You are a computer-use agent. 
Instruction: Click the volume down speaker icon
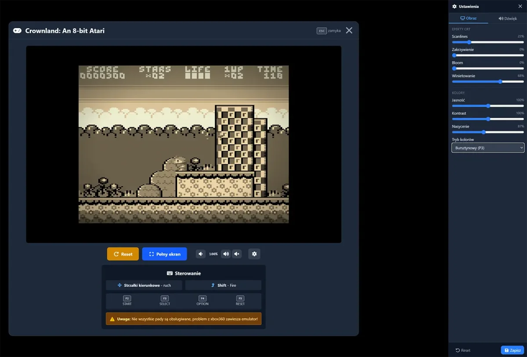pyautogui.click(x=201, y=254)
